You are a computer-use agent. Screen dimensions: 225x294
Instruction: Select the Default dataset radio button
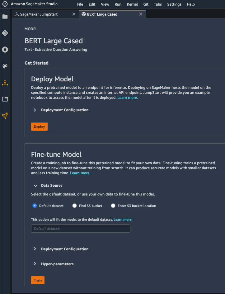(x=35, y=206)
